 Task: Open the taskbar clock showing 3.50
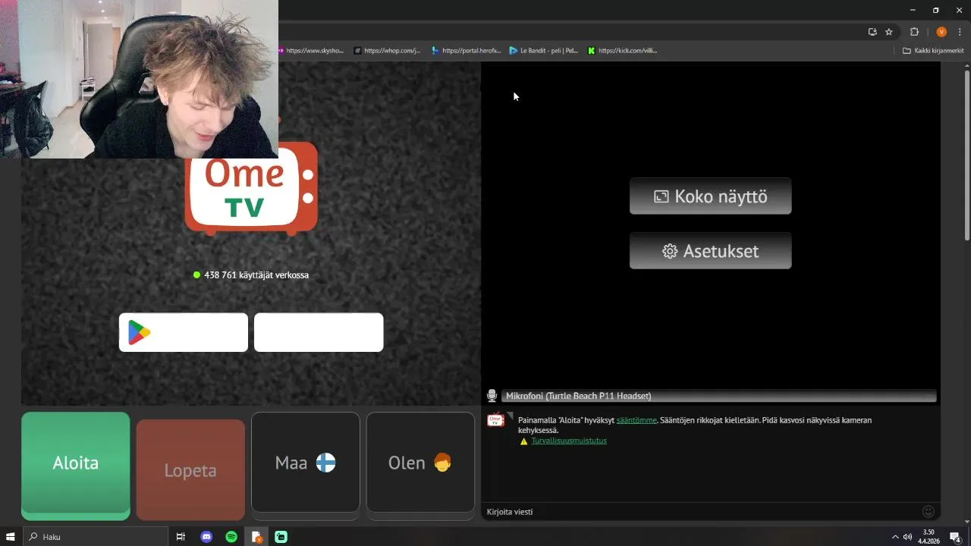[929, 537]
